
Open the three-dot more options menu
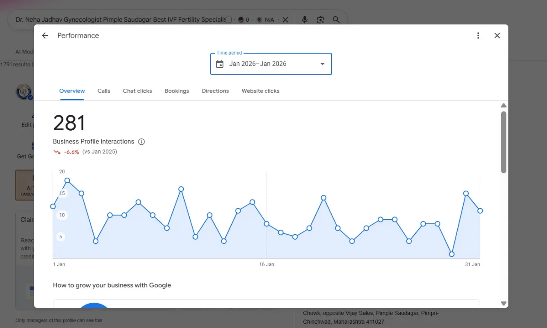coord(478,35)
